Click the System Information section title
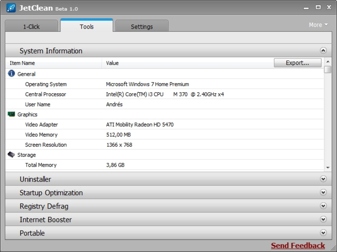Screen dimensions: 337x252 click(x=51, y=51)
